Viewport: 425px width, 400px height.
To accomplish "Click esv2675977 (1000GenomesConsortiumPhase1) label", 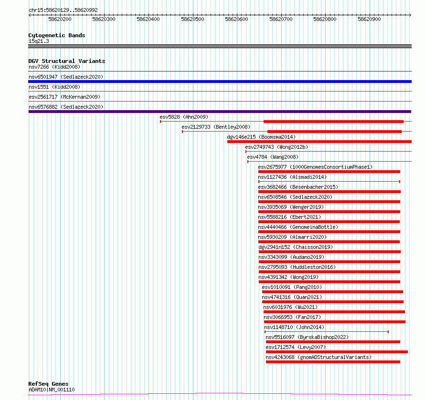I will pyautogui.click(x=315, y=167).
